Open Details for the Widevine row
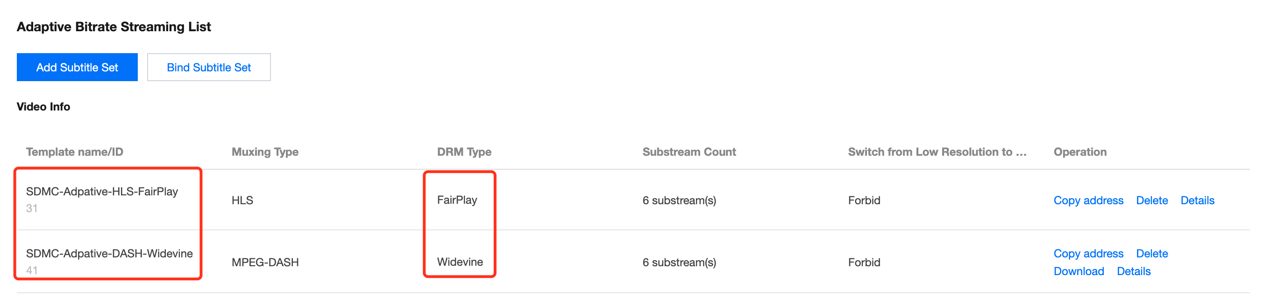The width and height of the screenshot is (1264, 304). click(x=1133, y=271)
